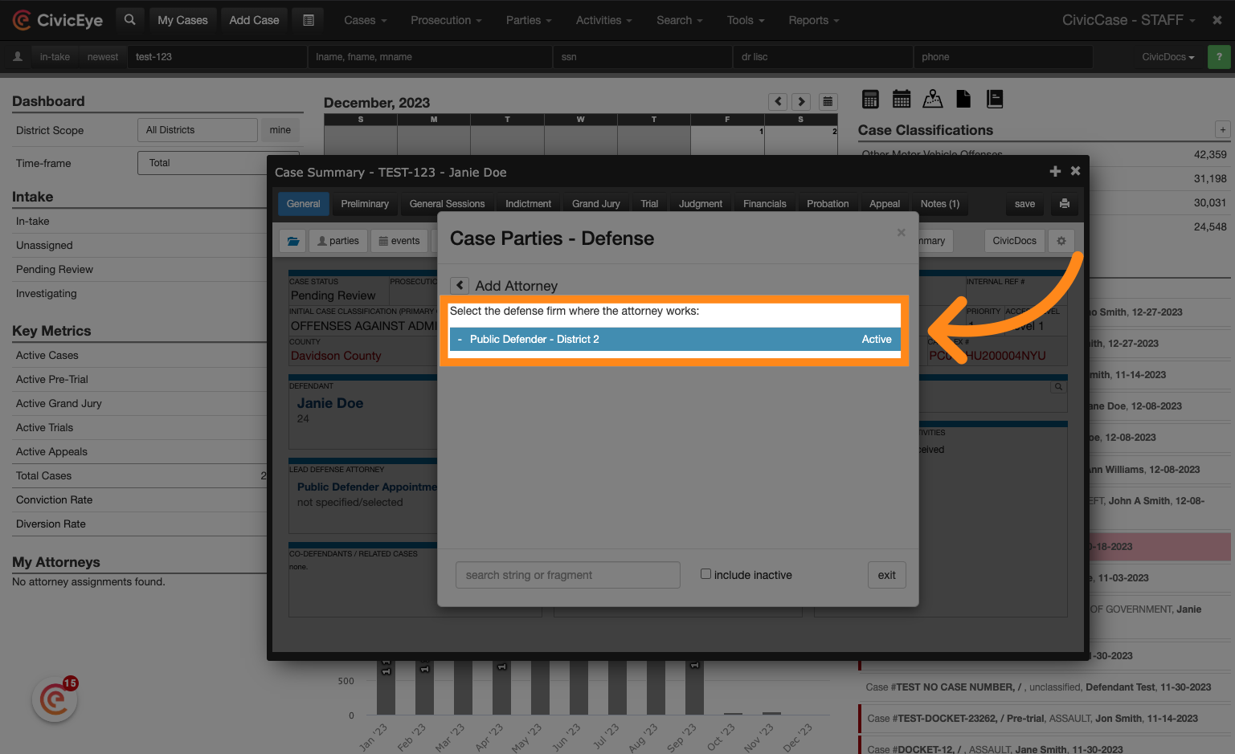Viewport: 1235px width, 754px height.
Task: Open the CivicDocs button in case toolbar
Action: 1015,241
